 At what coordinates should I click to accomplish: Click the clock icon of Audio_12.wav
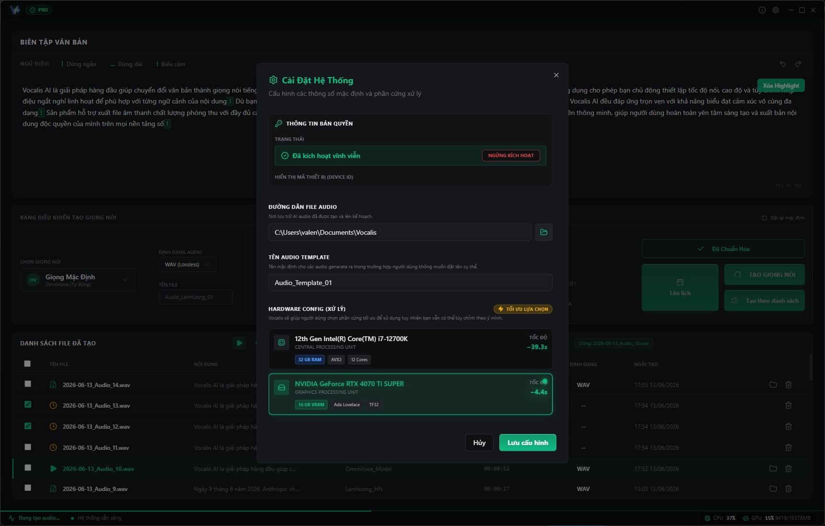pyautogui.click(x=53, y=426)
